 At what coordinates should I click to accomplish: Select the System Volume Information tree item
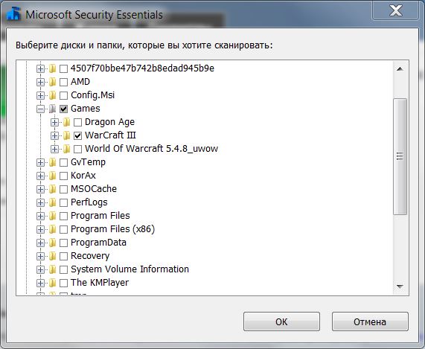[130, 269]
